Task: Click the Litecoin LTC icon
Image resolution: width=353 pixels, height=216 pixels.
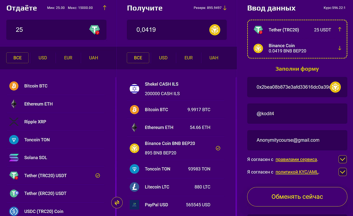Action: (134, 187)
